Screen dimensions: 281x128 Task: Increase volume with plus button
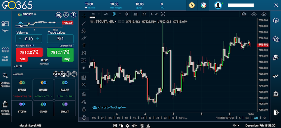[x=38, y=39]
